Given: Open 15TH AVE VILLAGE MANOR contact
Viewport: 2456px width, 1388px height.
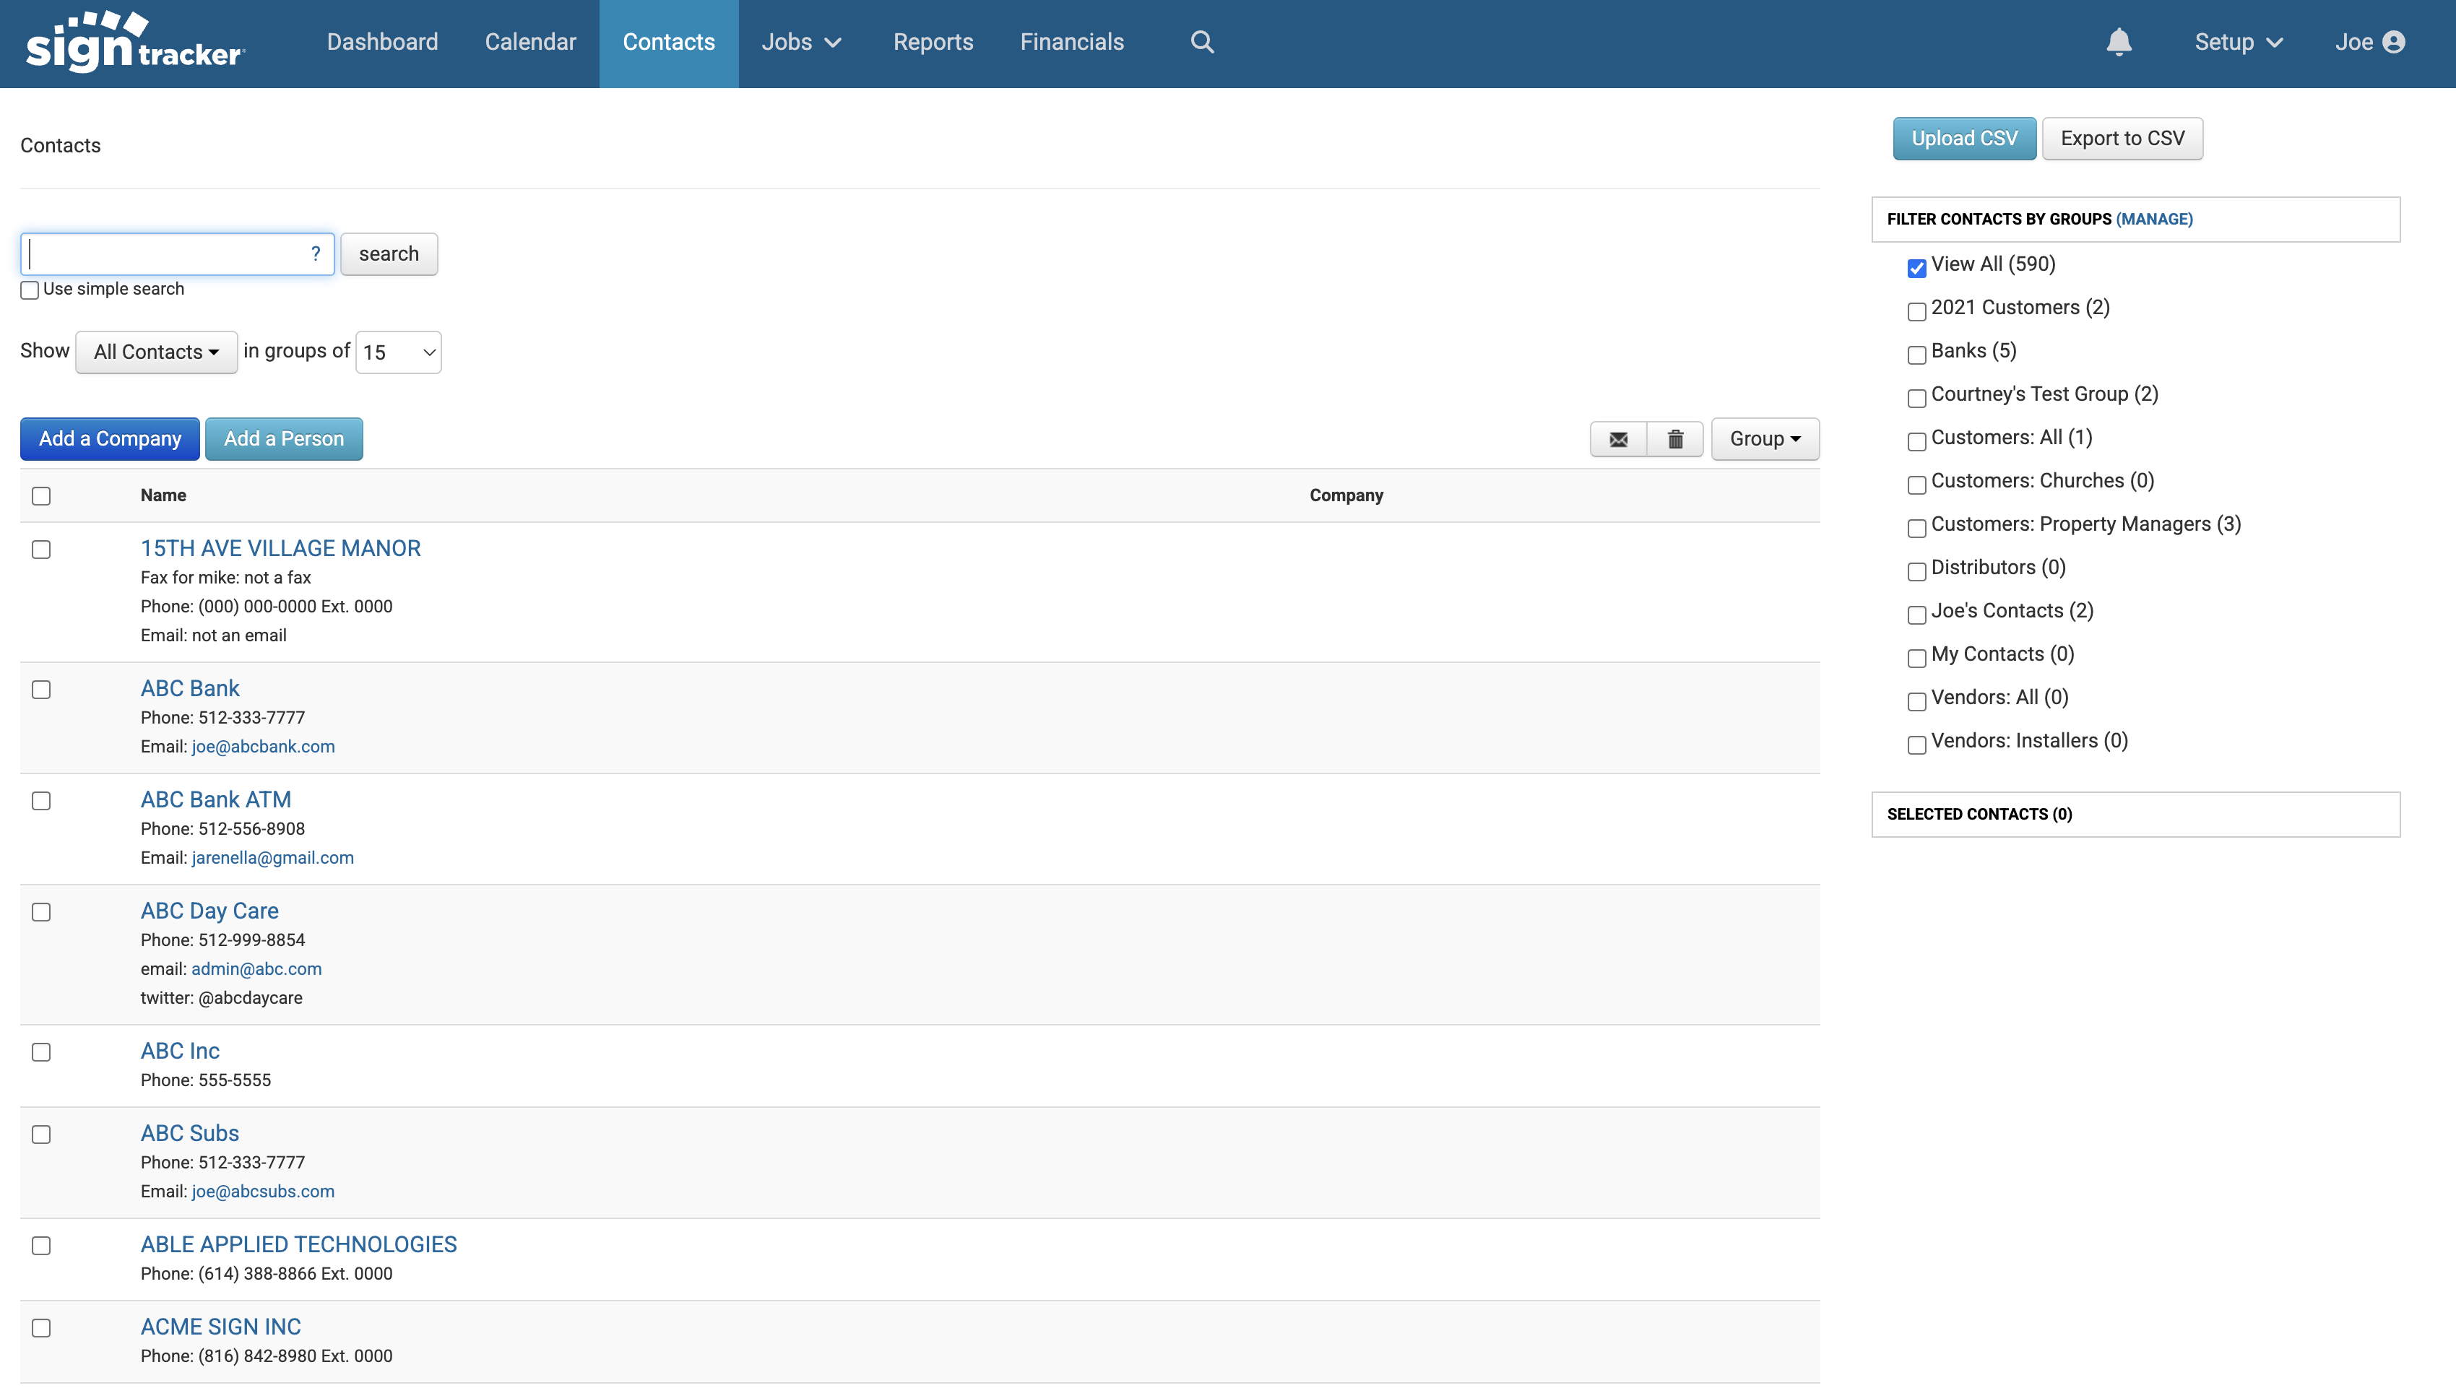Looking at the screenshot, I should (280, 548).
